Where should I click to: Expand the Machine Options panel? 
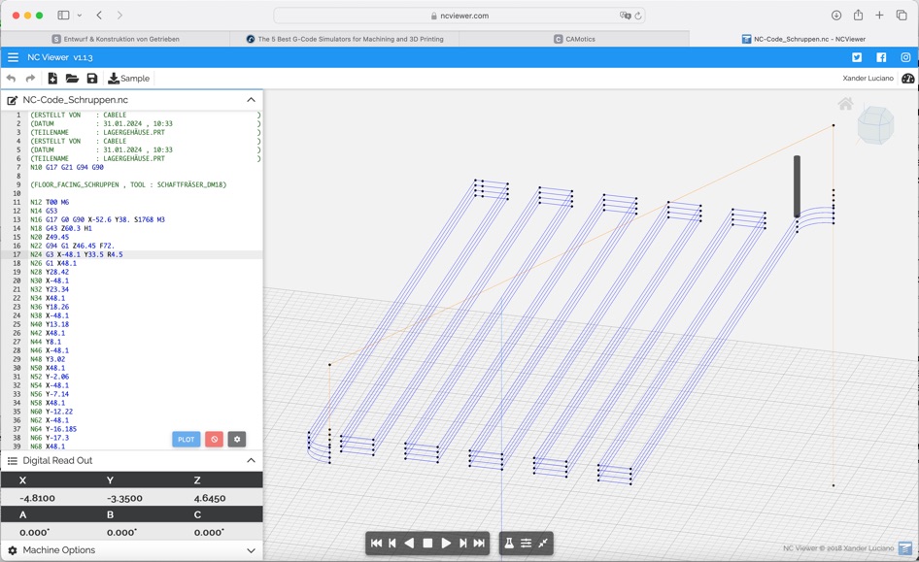pyautogui.click(x=251, y=550)
